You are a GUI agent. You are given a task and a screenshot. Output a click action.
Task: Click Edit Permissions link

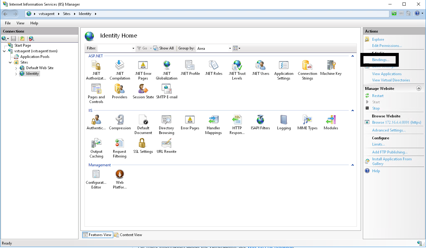coord(387,46)
